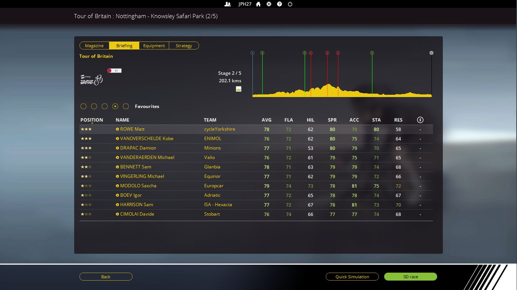Switch to the Equipment tab

tap(154, 46)
